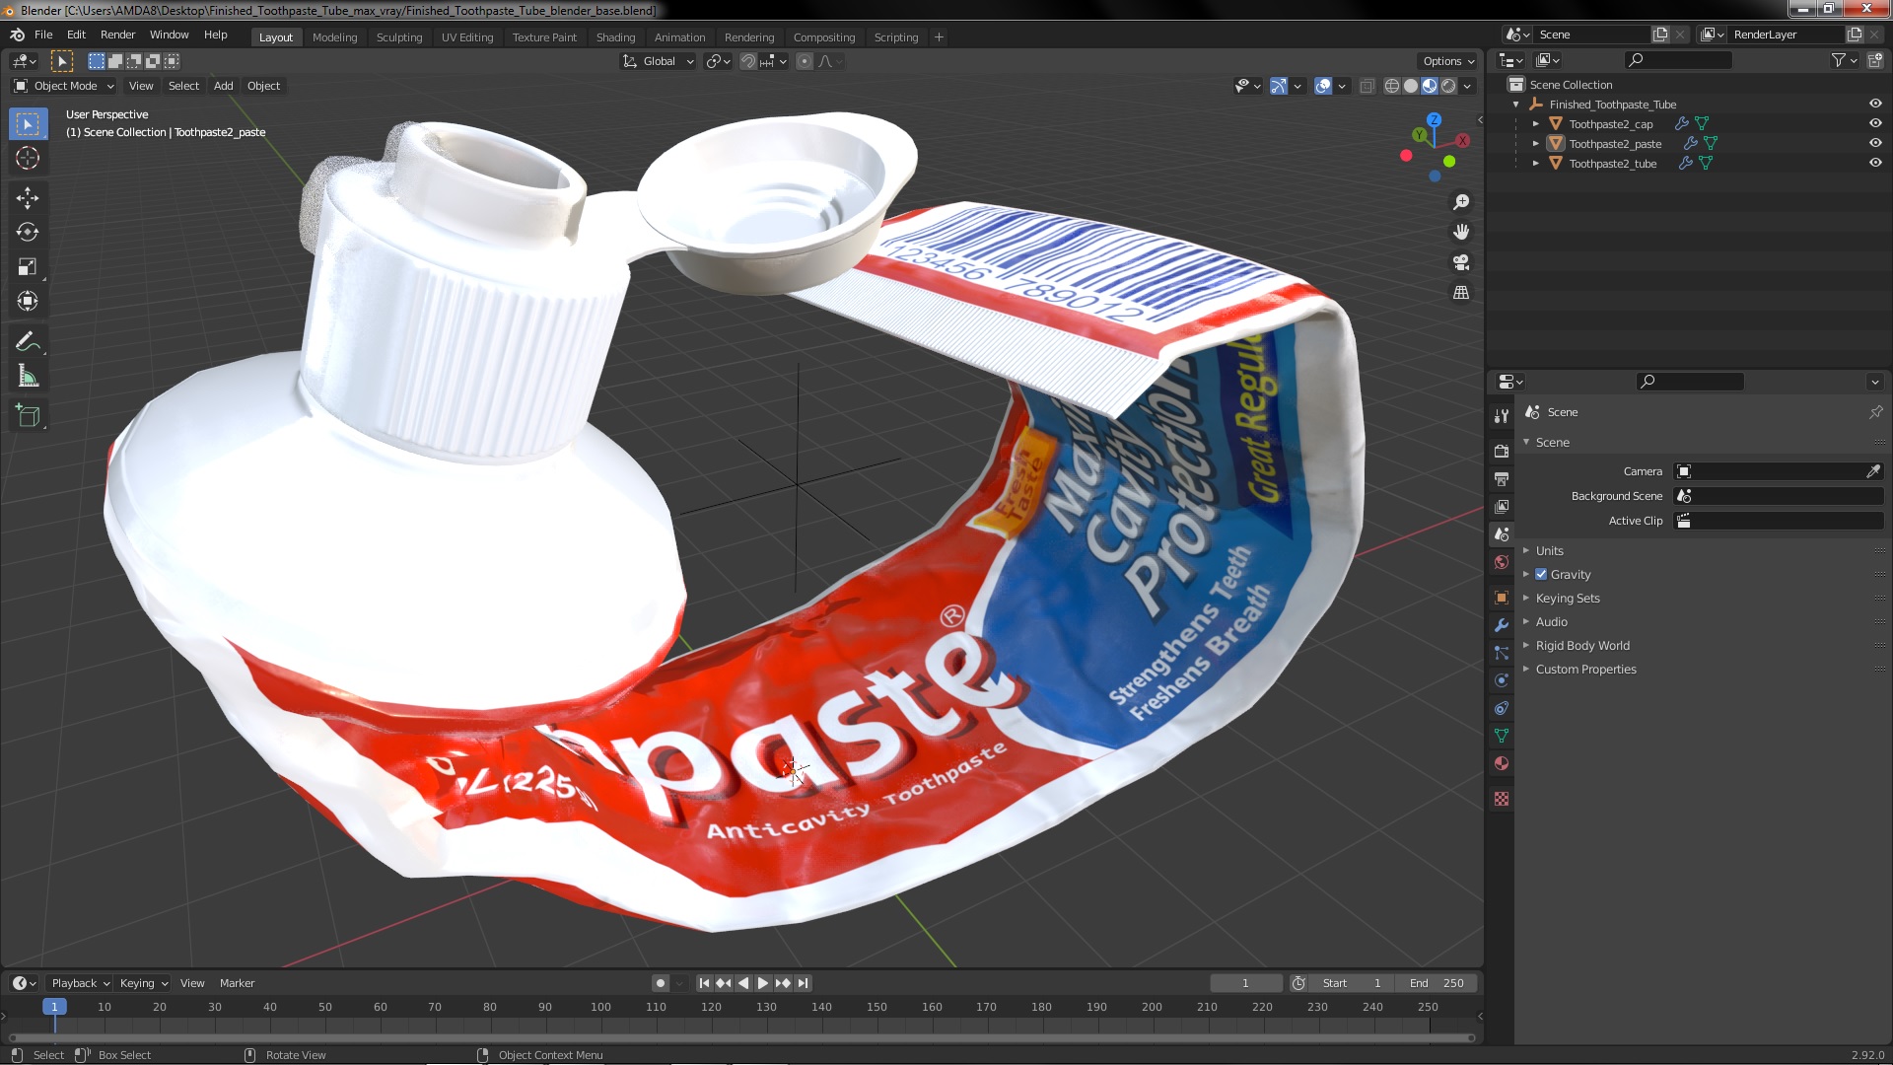The height and width of the screenshot is (1065, 1893).
Task: Open the Render properties tab
Action: 1502,451
